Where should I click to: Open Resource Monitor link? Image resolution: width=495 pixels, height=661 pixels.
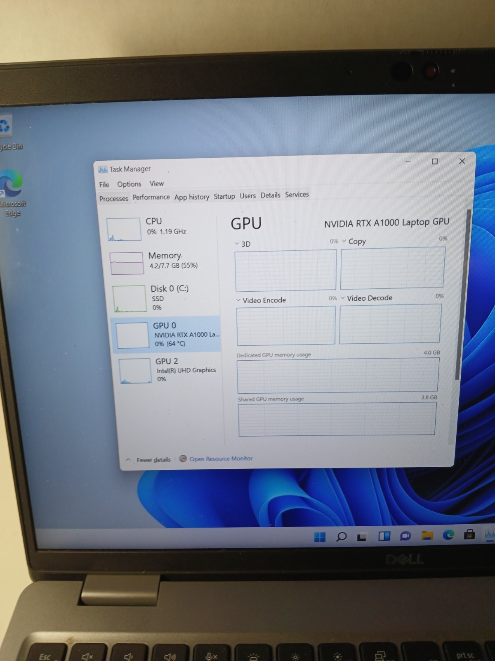pyautogui.click(x=221, y=459)
